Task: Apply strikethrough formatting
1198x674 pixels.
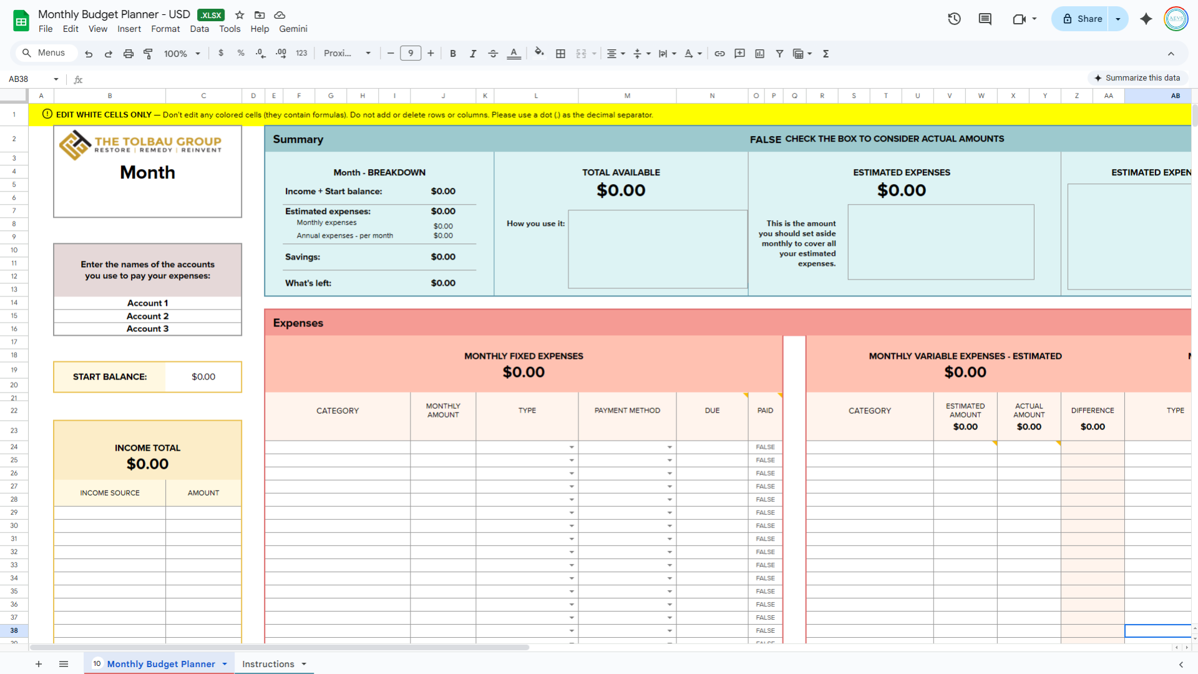Action: pyautogui.click(x=493, y=54)
